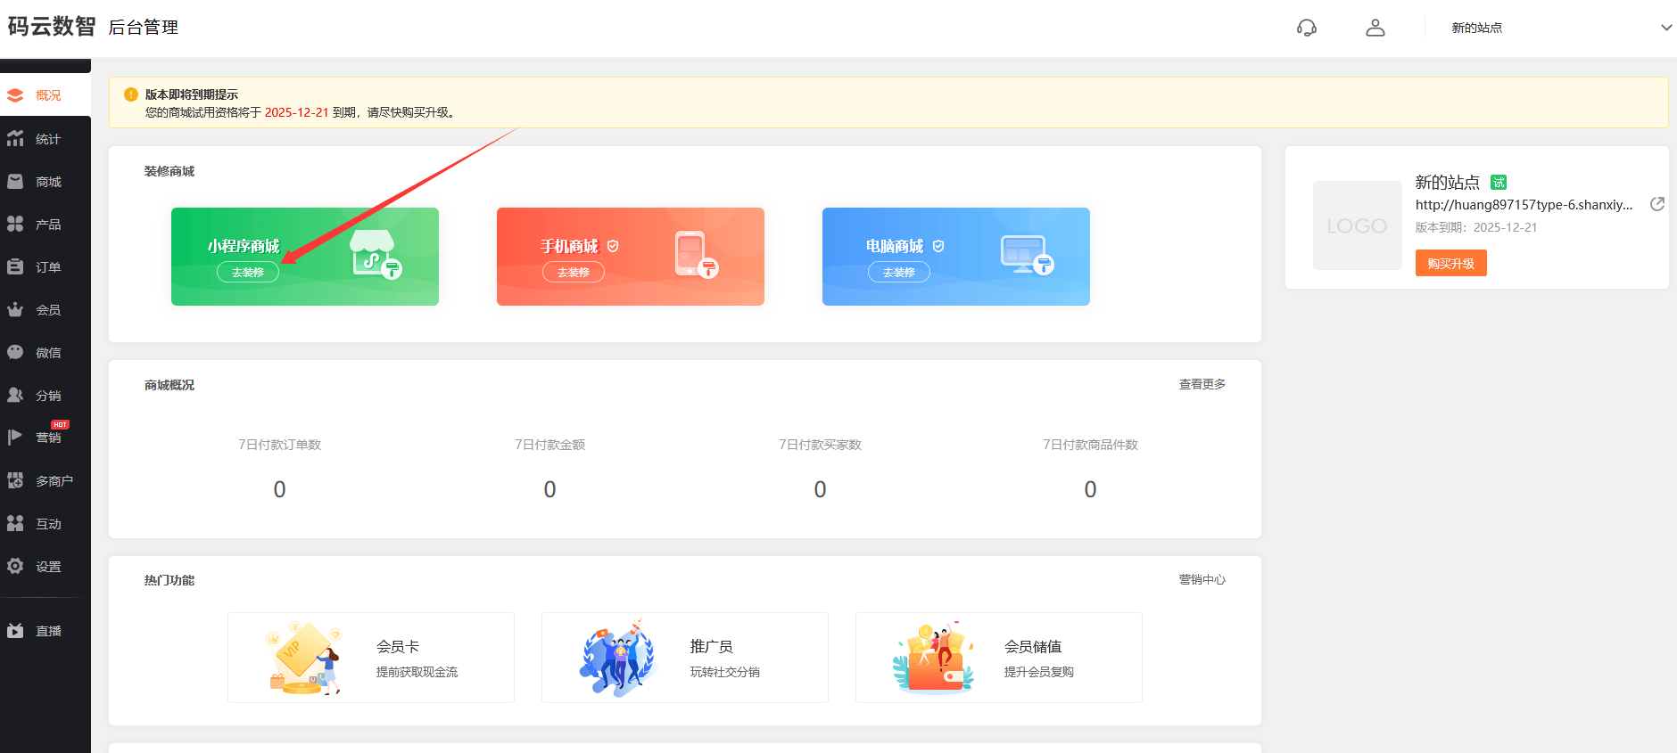This screenshot has width=1677, height=753.
Task: Click the LOGO placeholder thumbnail
Action: point(1357,225)
